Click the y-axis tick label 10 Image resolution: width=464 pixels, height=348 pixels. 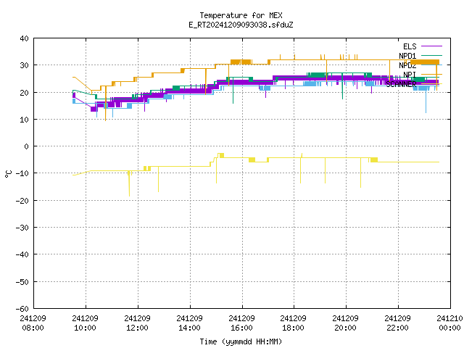[24, 120]
